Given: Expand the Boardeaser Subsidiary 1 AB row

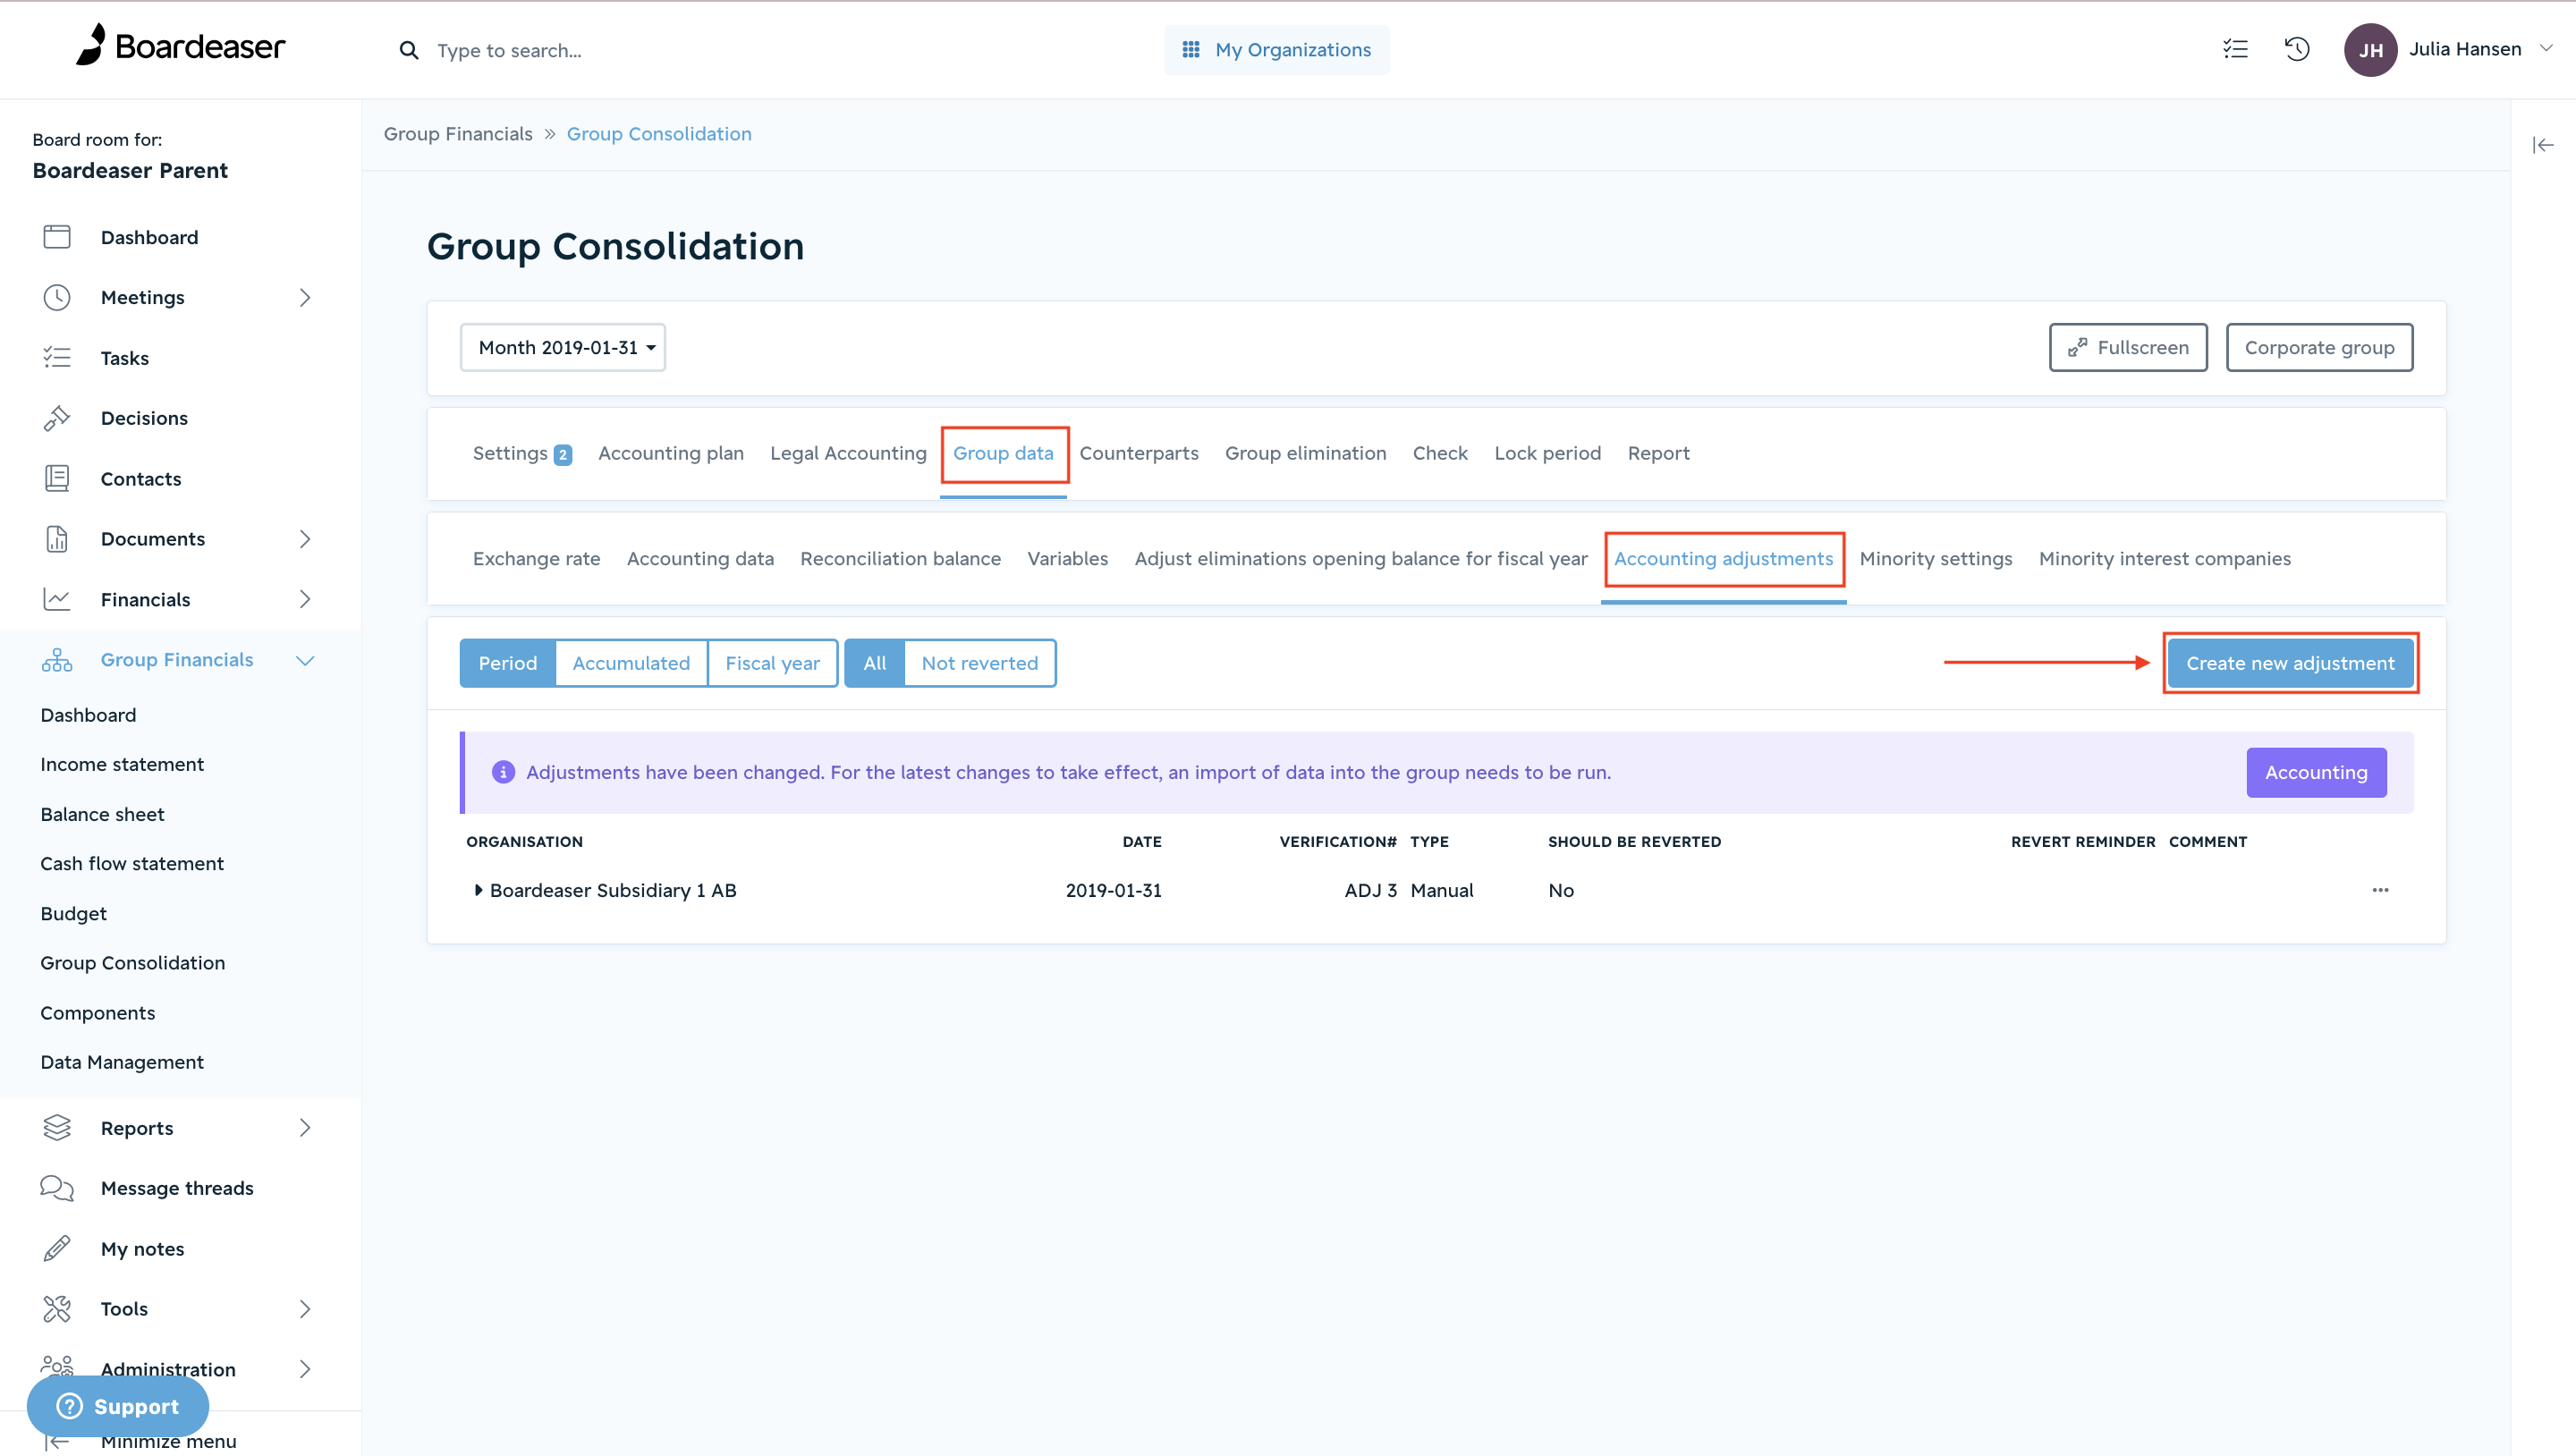Looking at the screenshot, I should tap(478, 890).
